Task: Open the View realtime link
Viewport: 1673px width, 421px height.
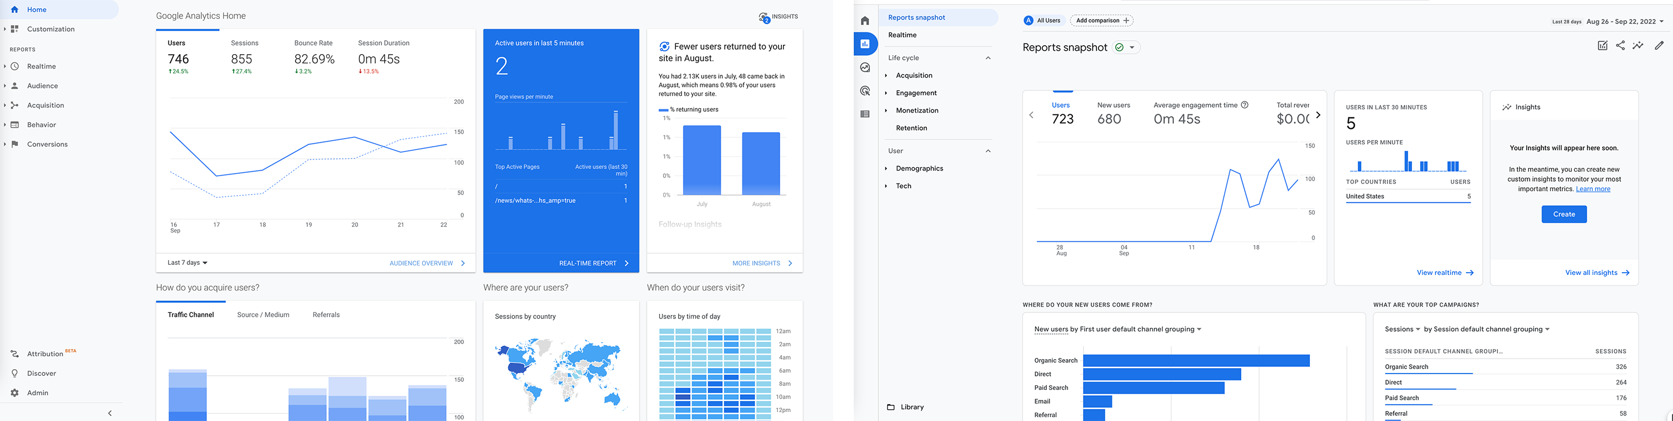Action: point(1445,273)
